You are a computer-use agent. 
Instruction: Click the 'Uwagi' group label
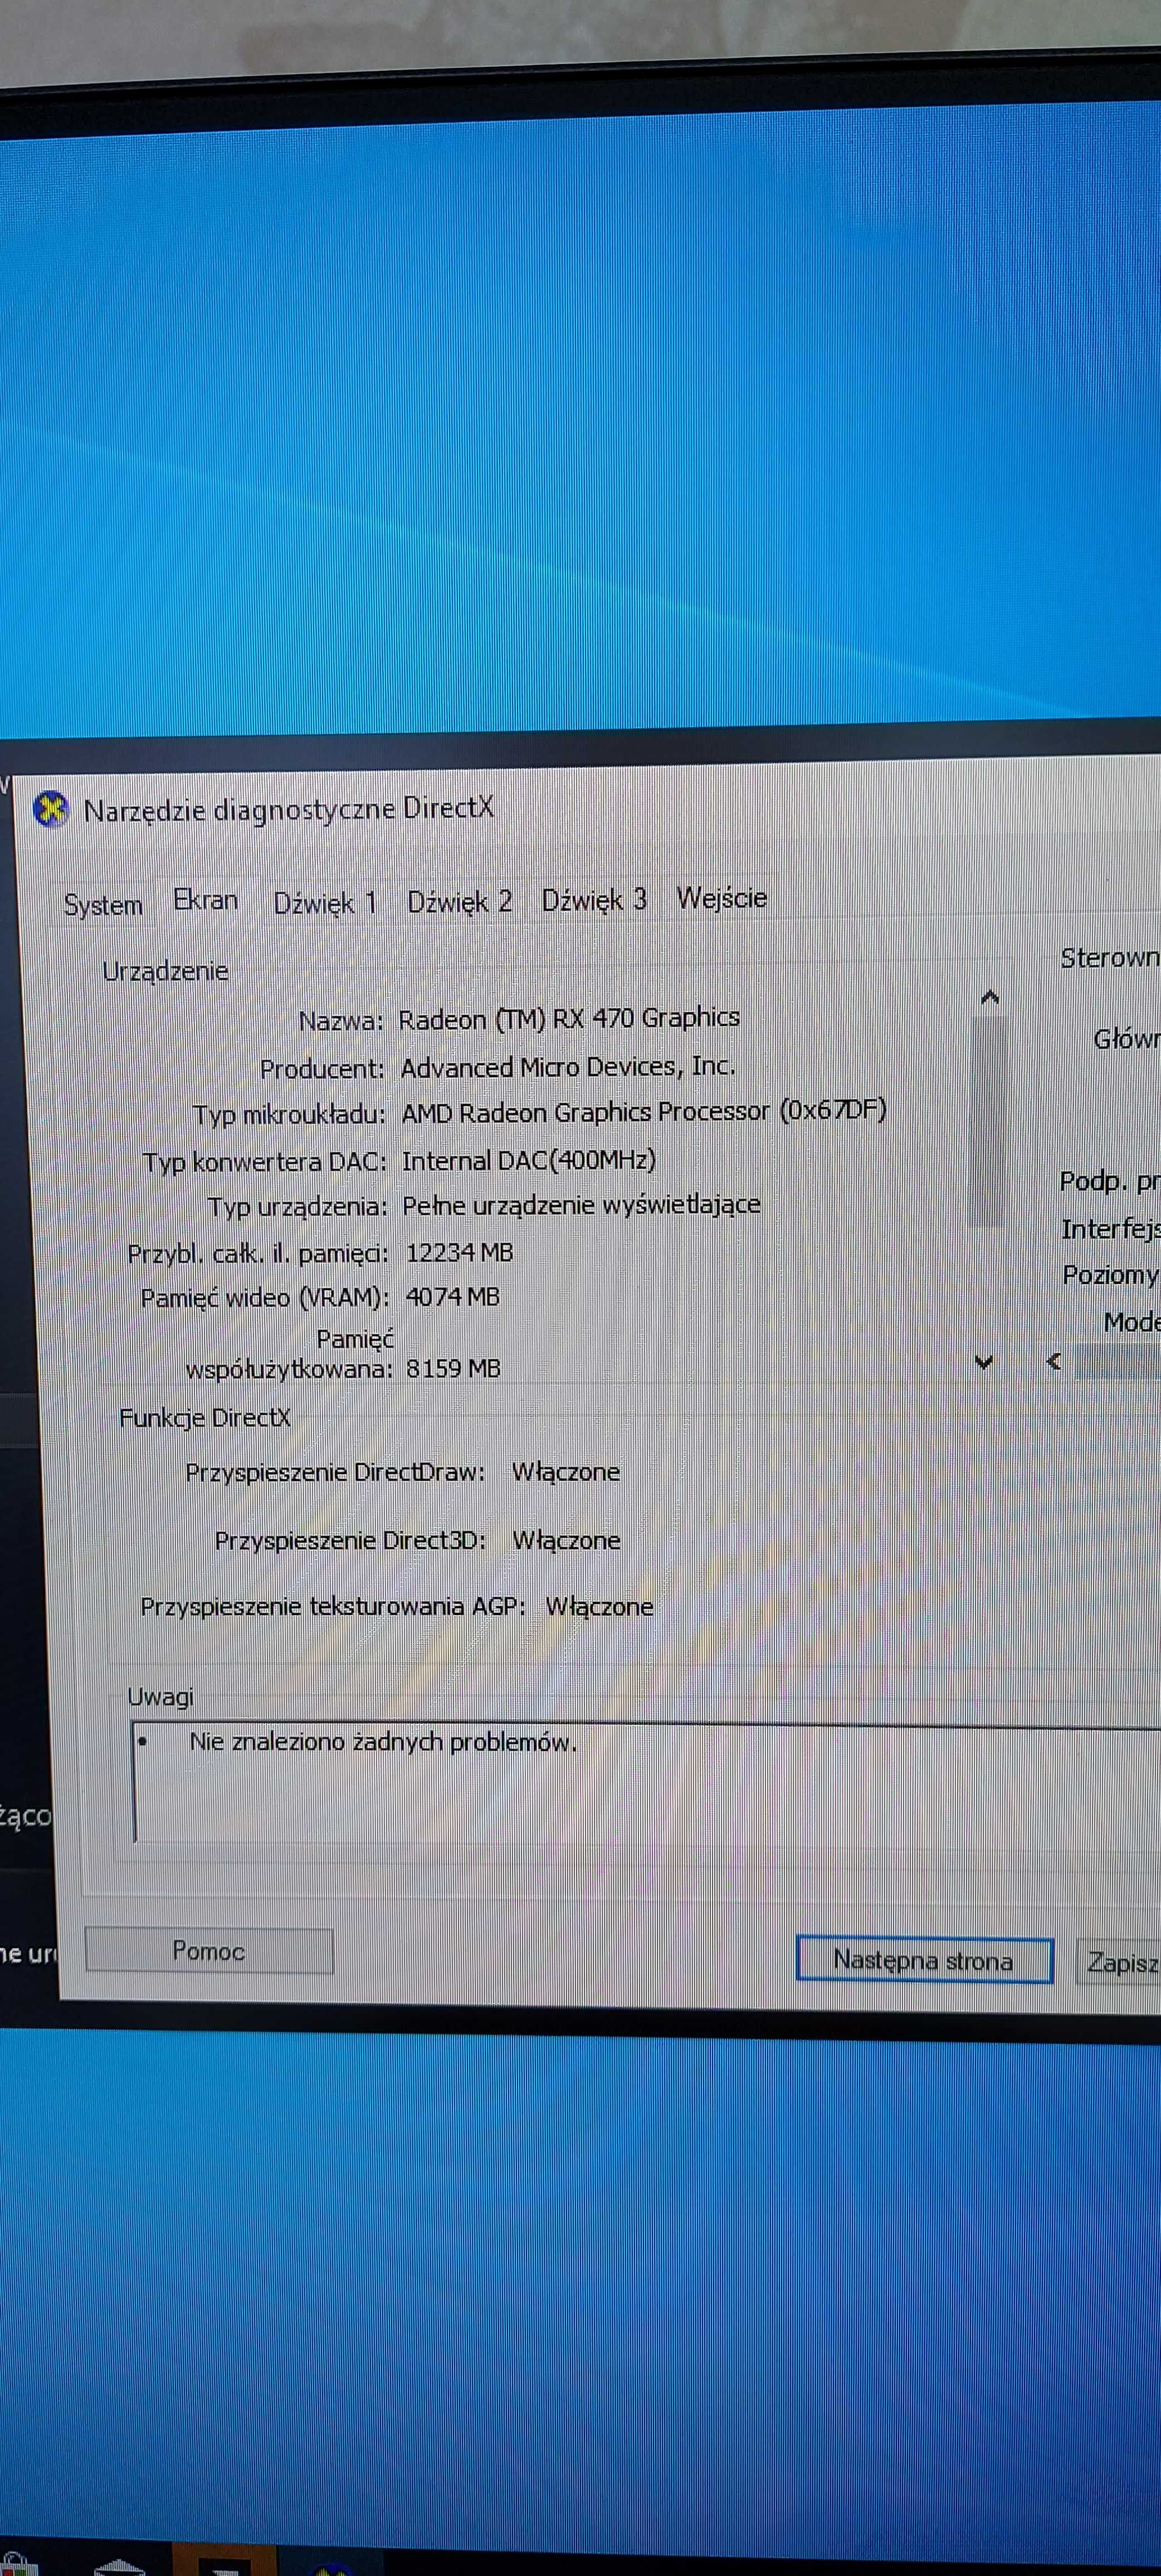160,1697
